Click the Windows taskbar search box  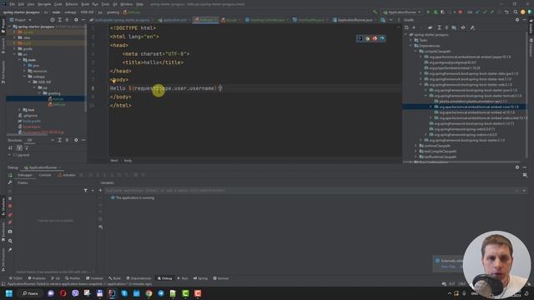click(30, 293)
